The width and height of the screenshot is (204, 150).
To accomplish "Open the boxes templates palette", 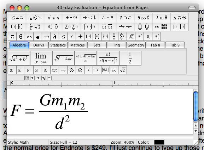I will [x=179, y=26].
